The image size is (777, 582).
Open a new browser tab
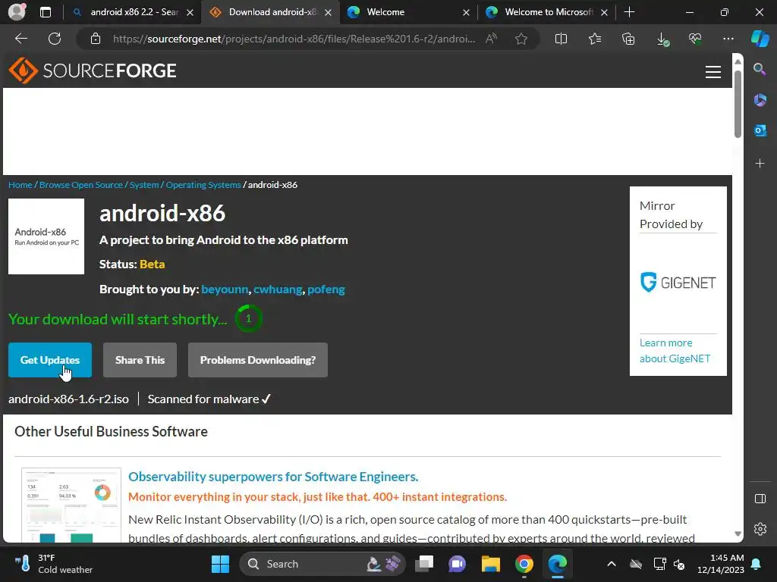(629, 12)
